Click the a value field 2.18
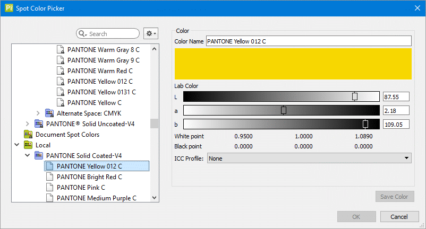The width and height of the screenshot is (426, 229). coord(396,111)
